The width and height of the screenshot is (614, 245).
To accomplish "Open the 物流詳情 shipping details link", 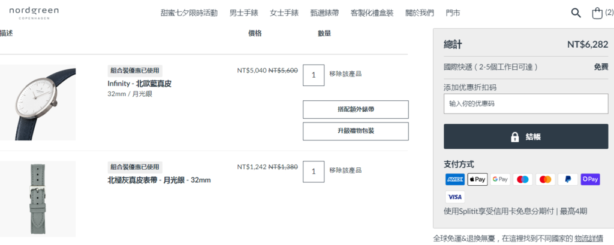I will (589, 238).
